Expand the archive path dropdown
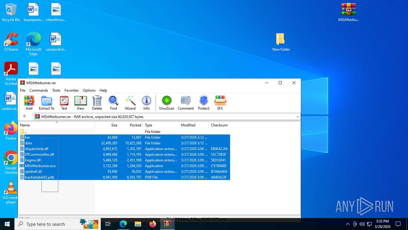 coord(298,116)
